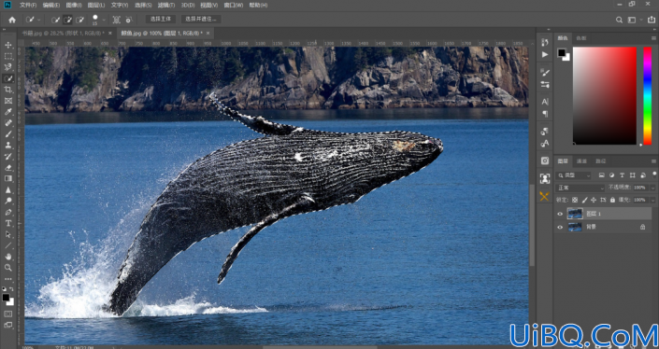Select the Crop tool
This screenshot has height=349, width=659.
pyautogui.click(x=8, y=90)
